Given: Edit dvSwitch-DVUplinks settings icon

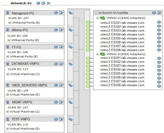Looking at the screenshot, I should 159,13.
